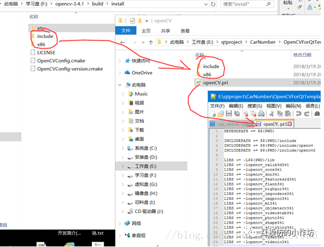Sort by 修改日期 column header
The width and height of the screenshot is (324, 247).
302,55
